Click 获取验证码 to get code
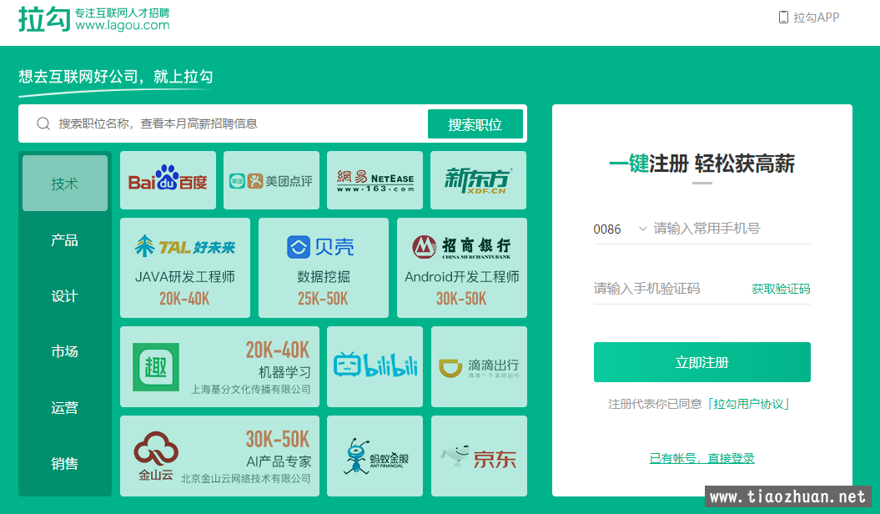The width and height of the screenshot is (880, 514). (781, 289)
